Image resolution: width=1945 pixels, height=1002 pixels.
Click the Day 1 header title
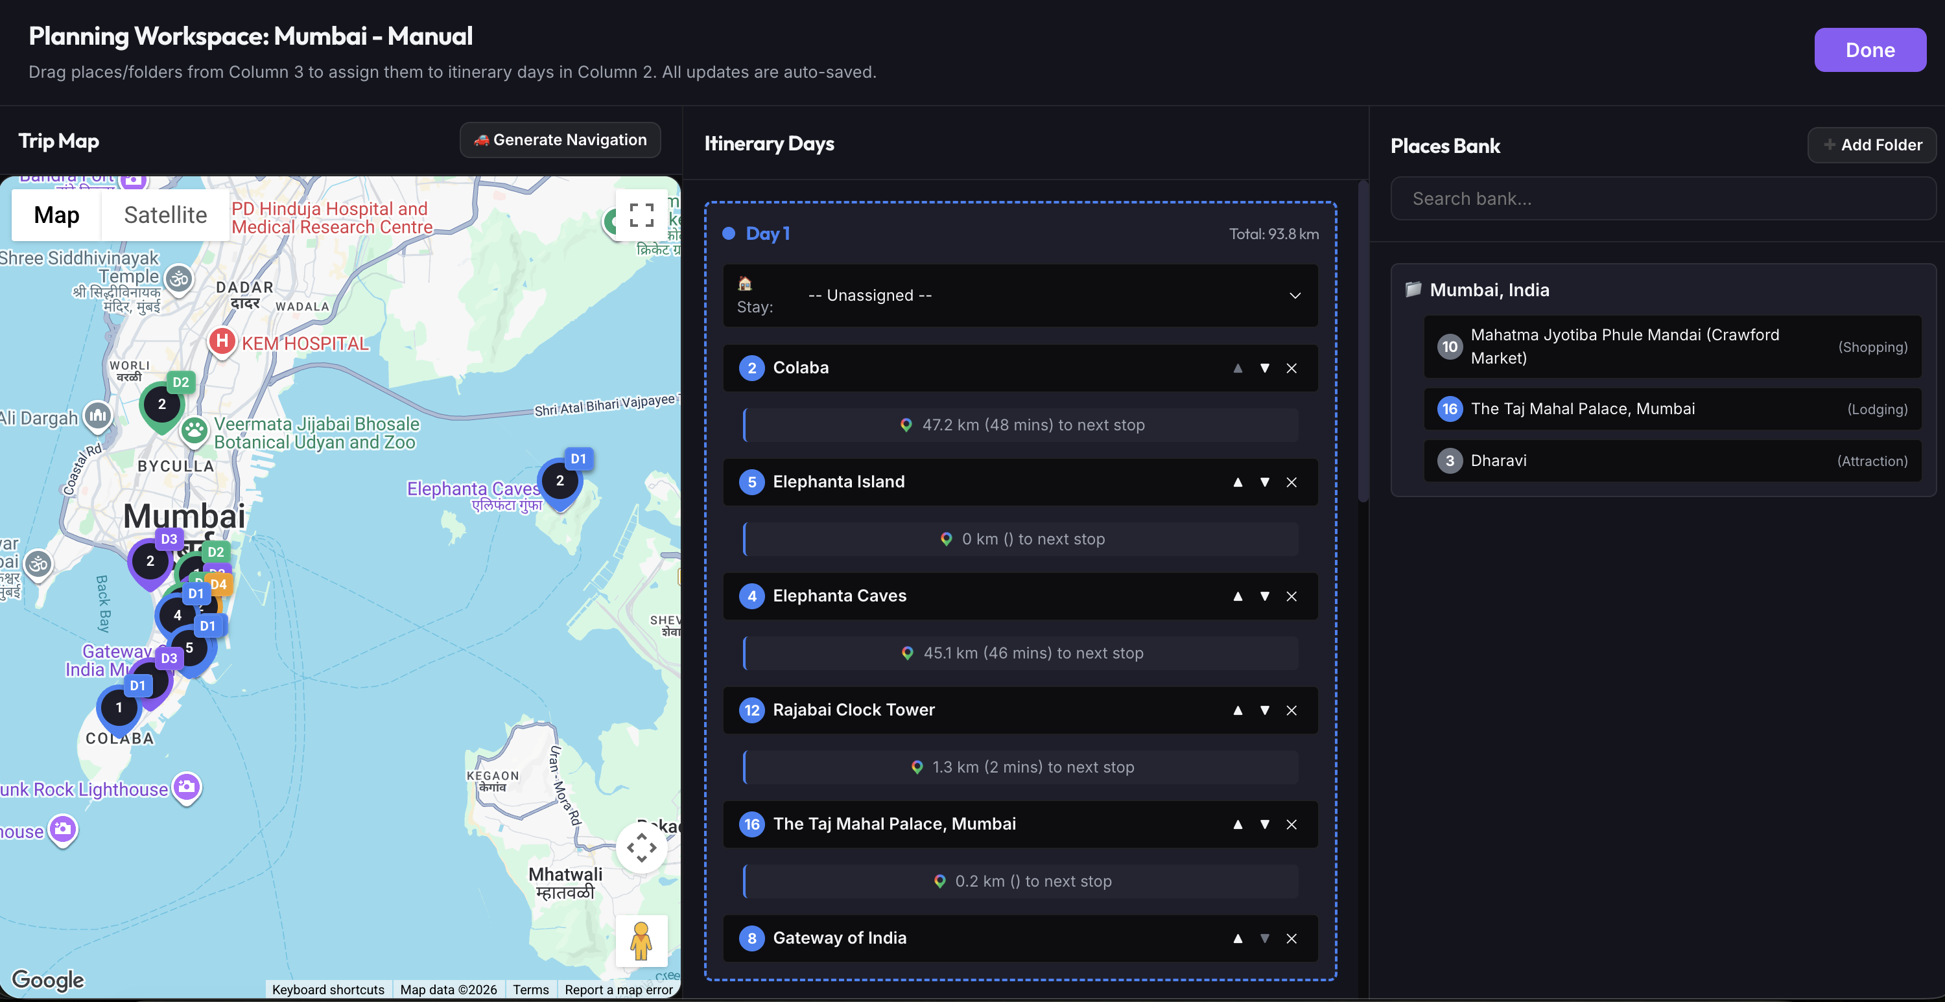[767, 233]
